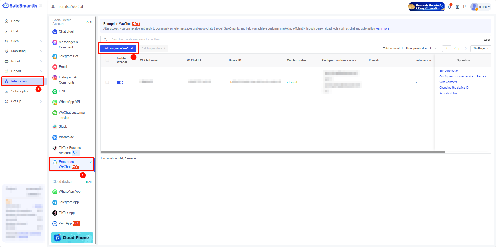
Task: Toggle the Enable WeChat switch off
Action: coord(120,82)
